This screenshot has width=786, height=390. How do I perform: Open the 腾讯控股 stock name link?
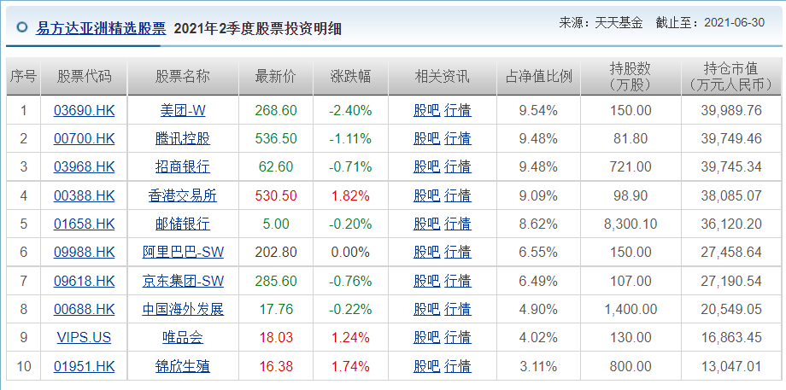click(x=183, y=138)
